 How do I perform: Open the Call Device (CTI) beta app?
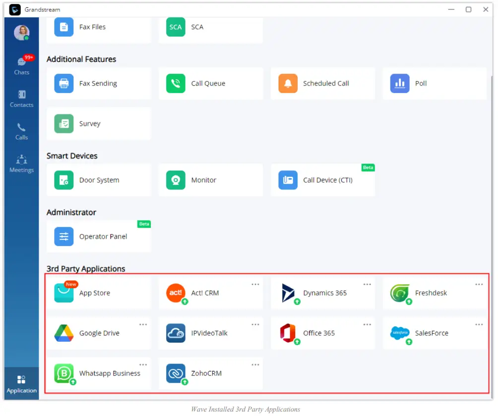coord(328,180)
